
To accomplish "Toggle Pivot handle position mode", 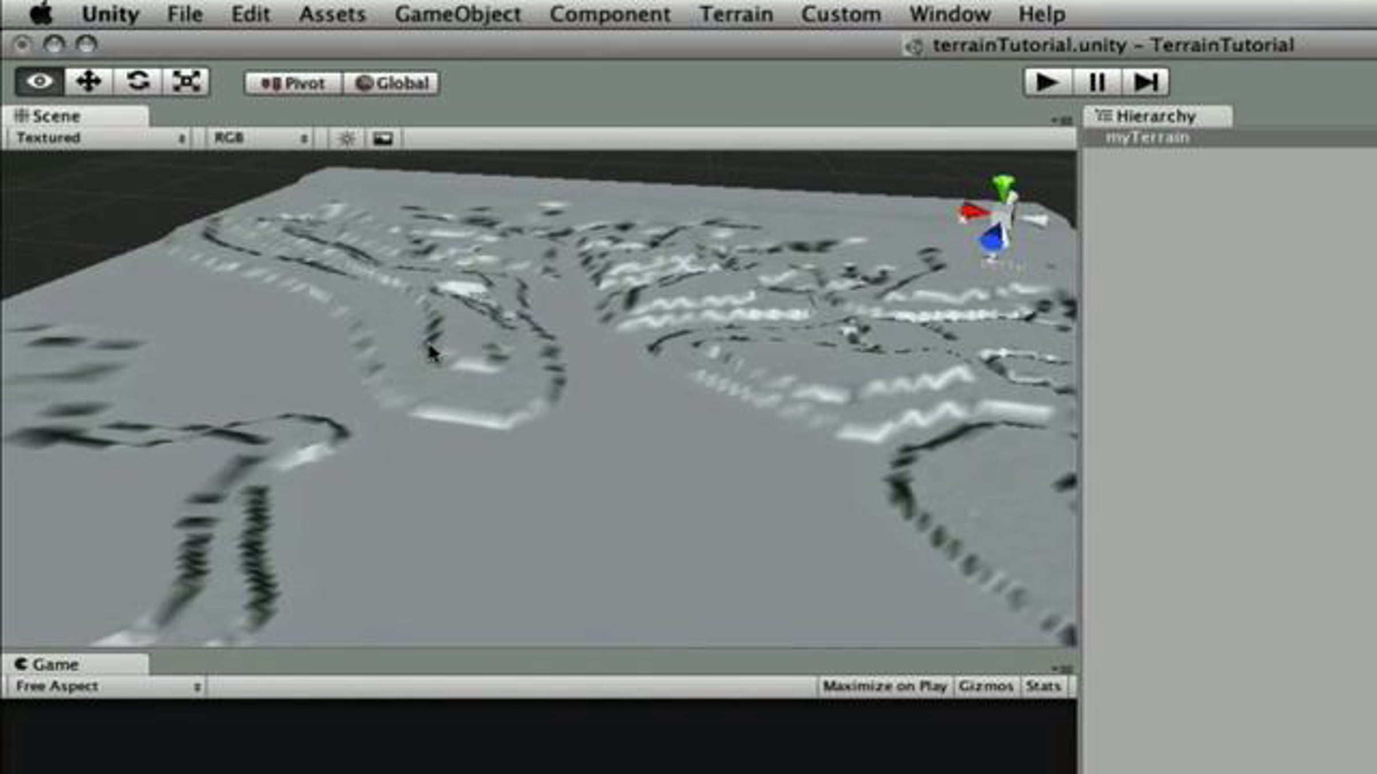I will click(293, 83).
